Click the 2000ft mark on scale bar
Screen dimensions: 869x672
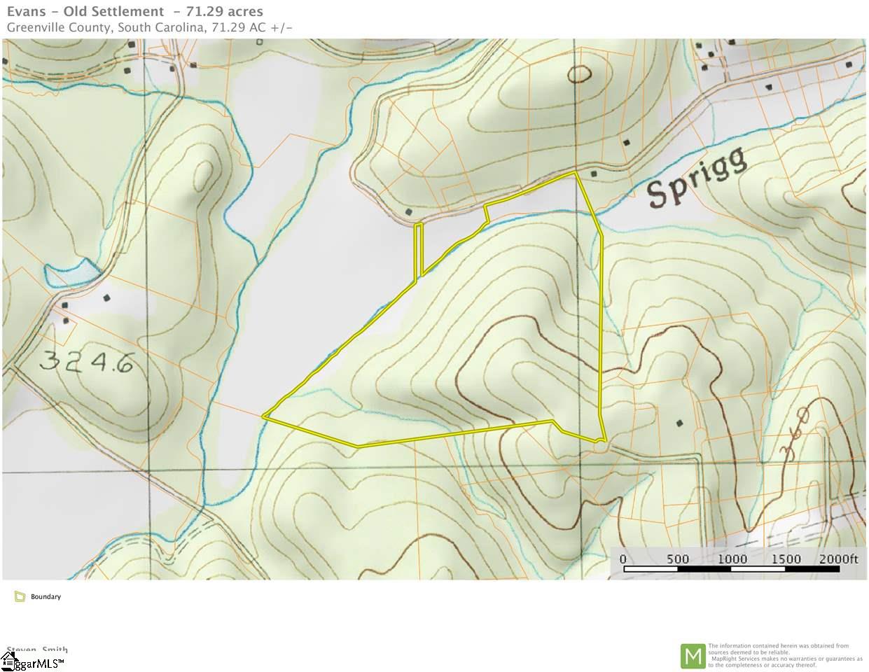(838, 559)
